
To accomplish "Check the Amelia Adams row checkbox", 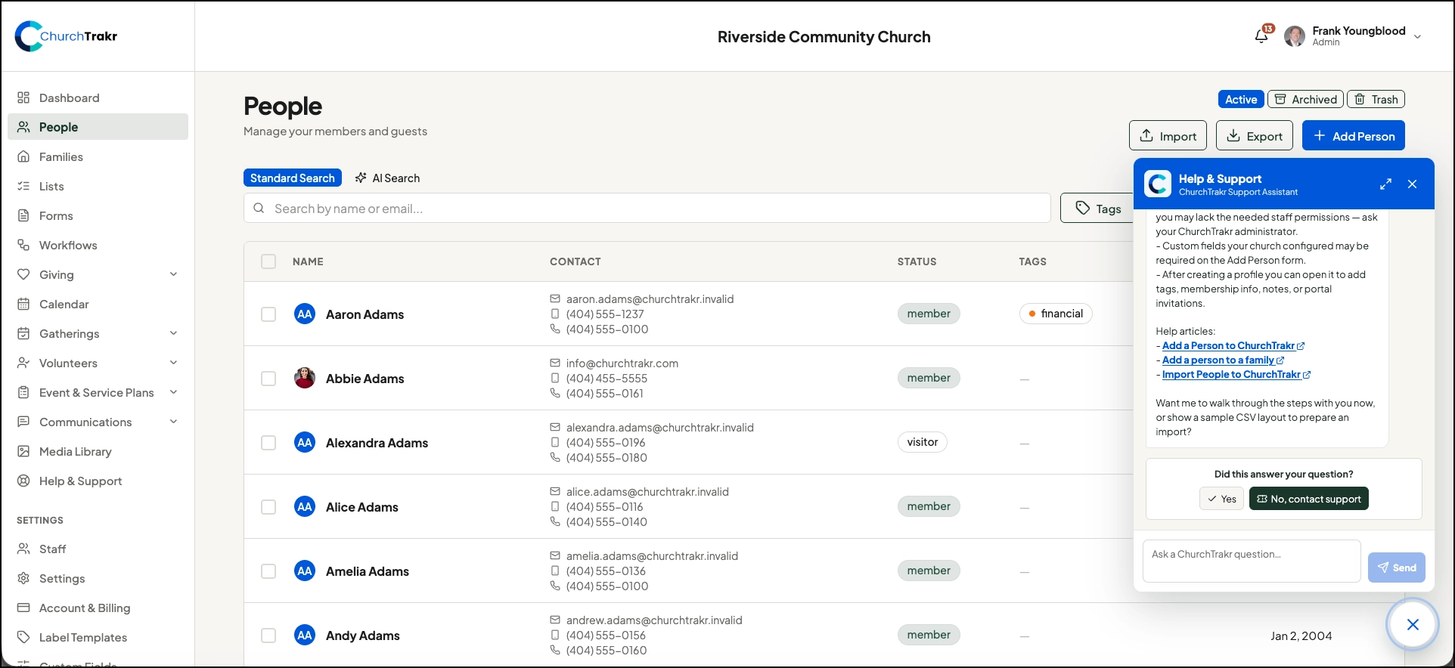I will [x=268, y=571].
